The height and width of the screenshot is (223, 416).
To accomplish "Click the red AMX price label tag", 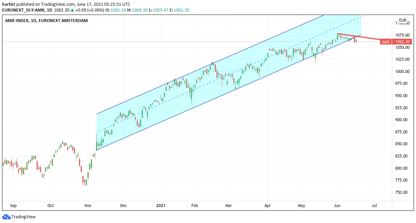I will click(385, 42).
